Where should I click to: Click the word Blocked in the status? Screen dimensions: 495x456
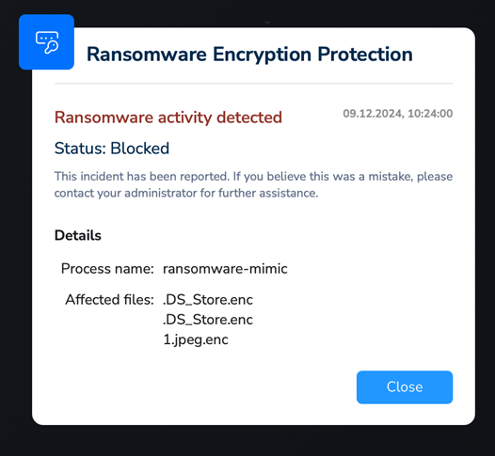140,149
